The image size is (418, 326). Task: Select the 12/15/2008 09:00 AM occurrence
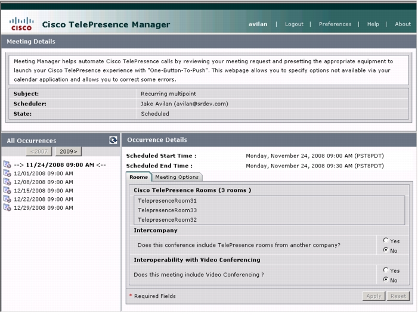(x=44, y=191)
